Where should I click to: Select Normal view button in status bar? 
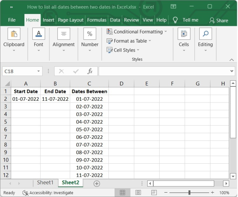point(122,193)
